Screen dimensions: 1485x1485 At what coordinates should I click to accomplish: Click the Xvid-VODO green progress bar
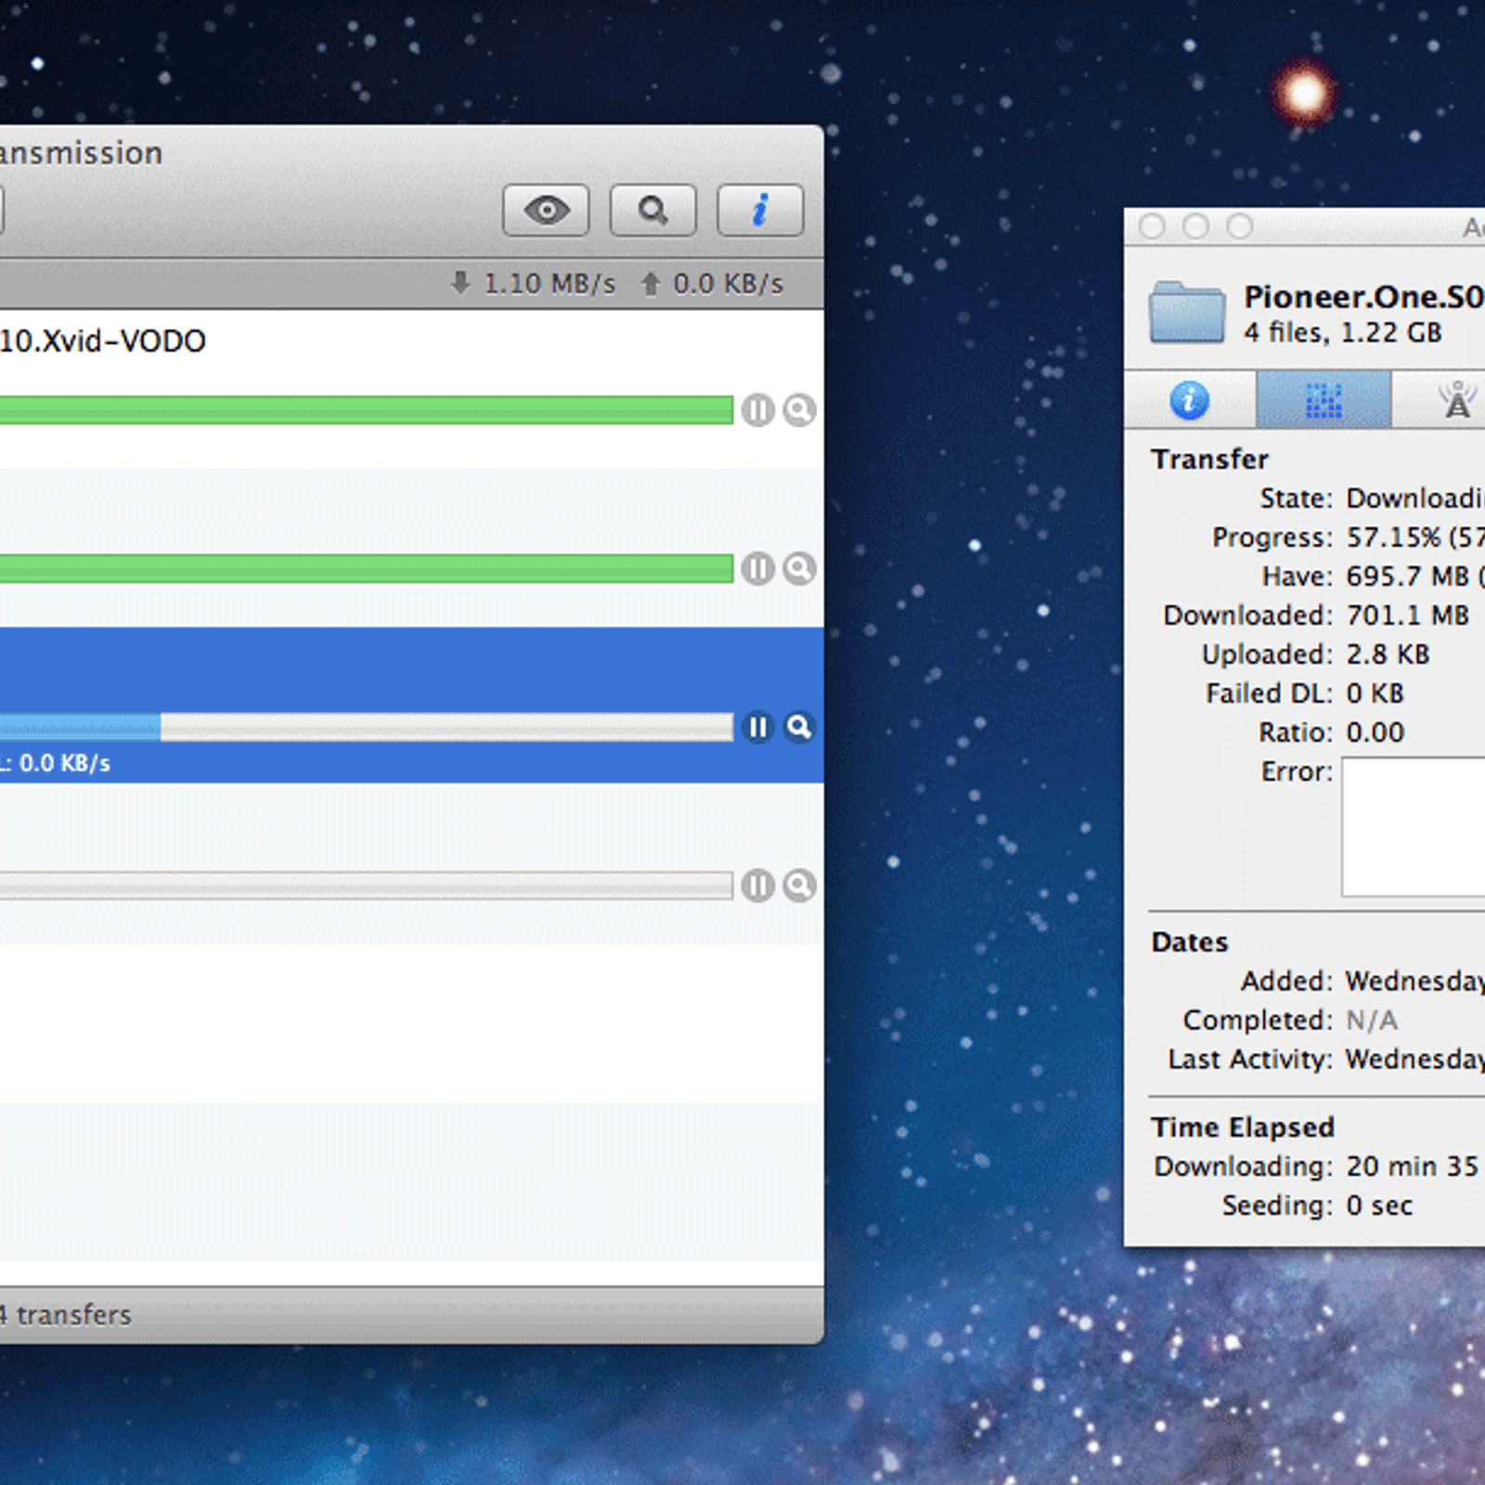pyautogui.click(x=367, y=409)
